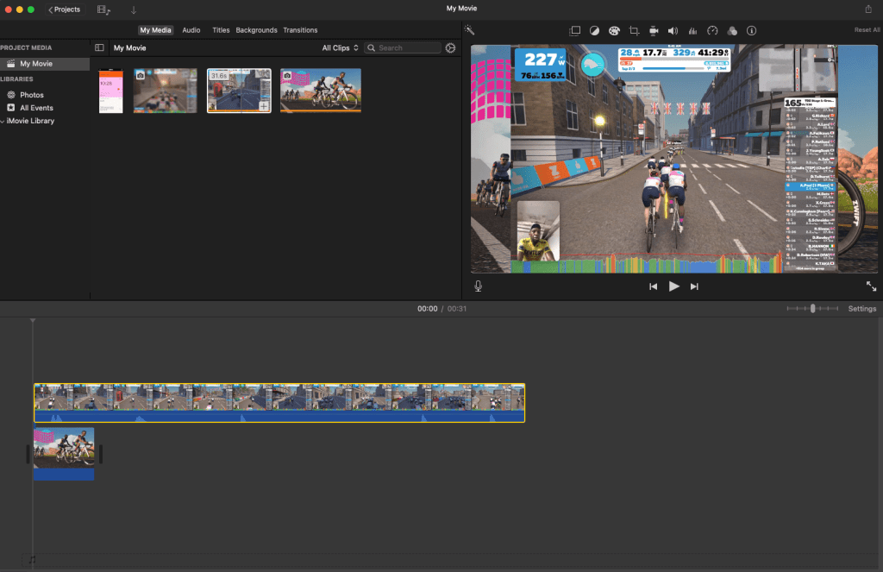Toggle the libraries sidebar visibility

pos(99,48)
